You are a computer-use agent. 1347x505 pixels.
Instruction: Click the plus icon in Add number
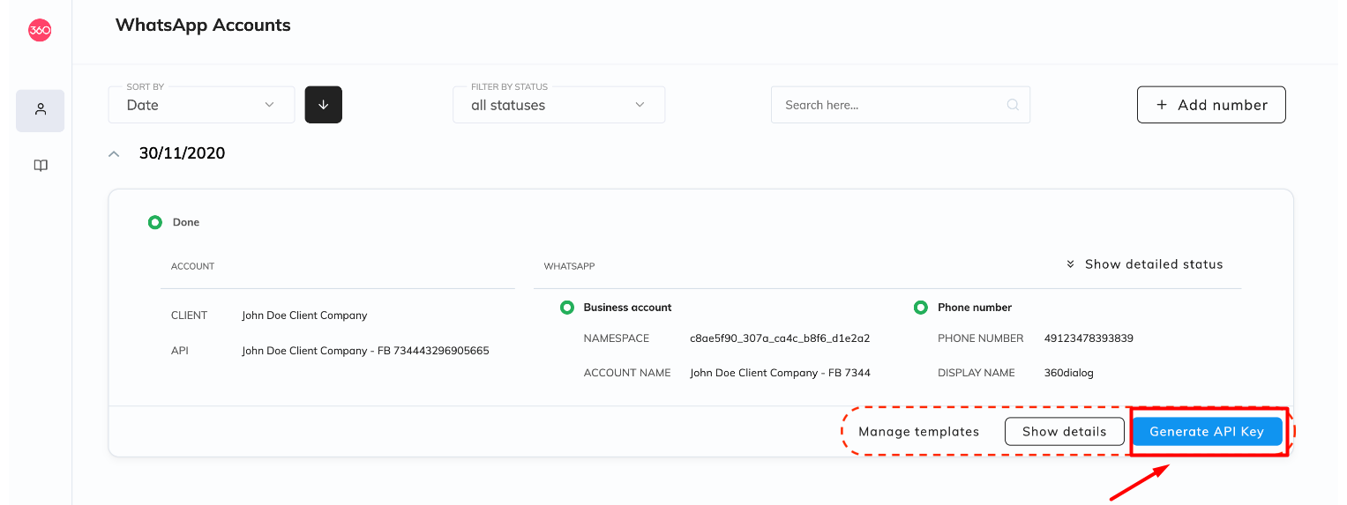point(1161,105)
